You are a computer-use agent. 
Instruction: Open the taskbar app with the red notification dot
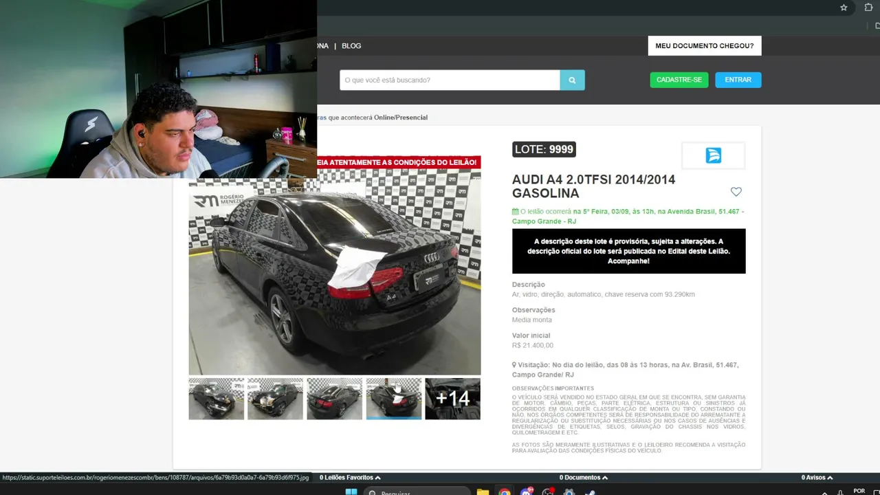[548, 492]
